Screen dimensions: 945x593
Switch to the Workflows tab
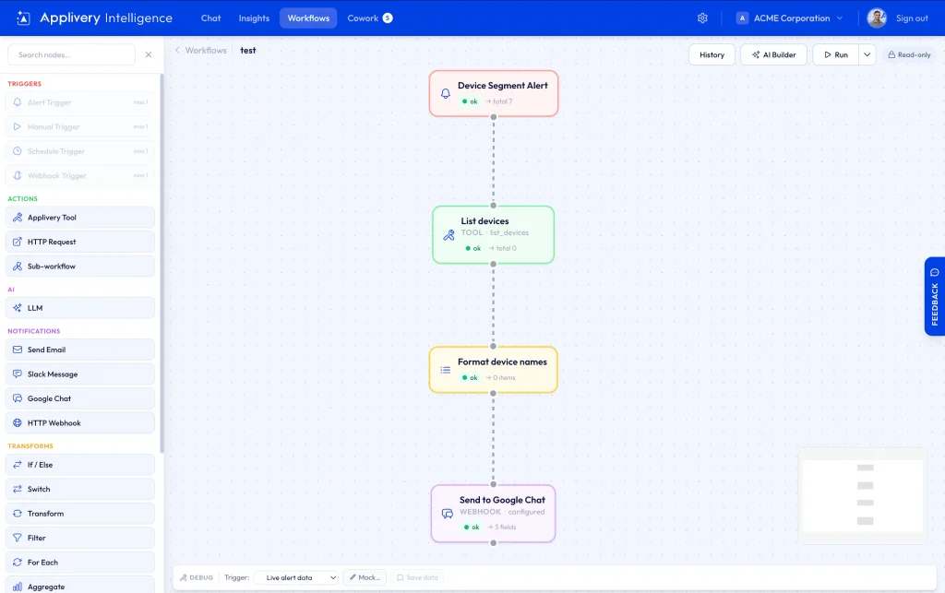(308, 18)
